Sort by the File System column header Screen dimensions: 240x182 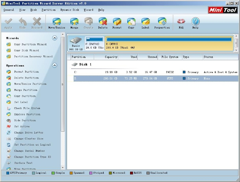[x=170, y=57]
